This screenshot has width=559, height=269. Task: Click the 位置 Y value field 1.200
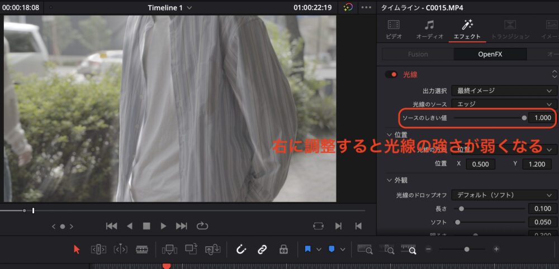537,164
